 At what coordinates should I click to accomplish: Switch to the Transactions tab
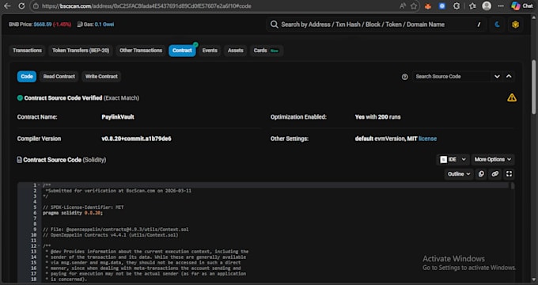point(27,51)
